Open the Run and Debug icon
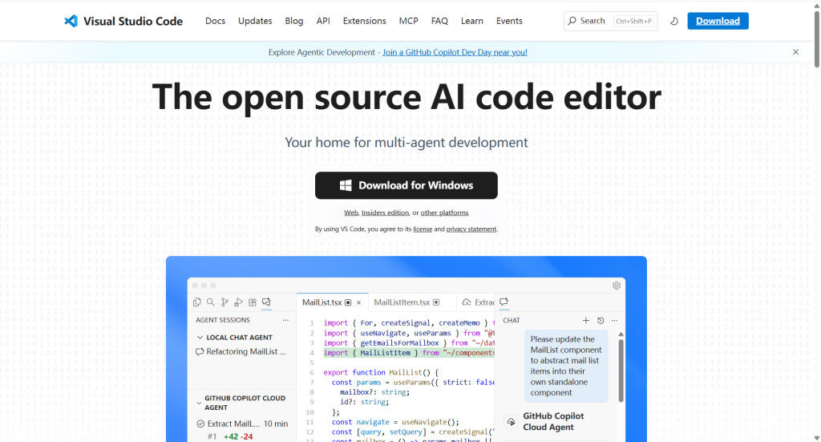 click(x=238, y=302)
